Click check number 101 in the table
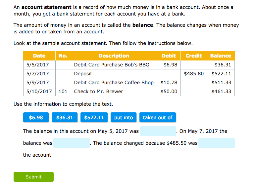Image resolution: width=256 pixels, height=193 pixels. coord(63,92)
